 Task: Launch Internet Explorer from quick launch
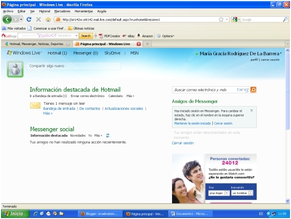(36, 214)
